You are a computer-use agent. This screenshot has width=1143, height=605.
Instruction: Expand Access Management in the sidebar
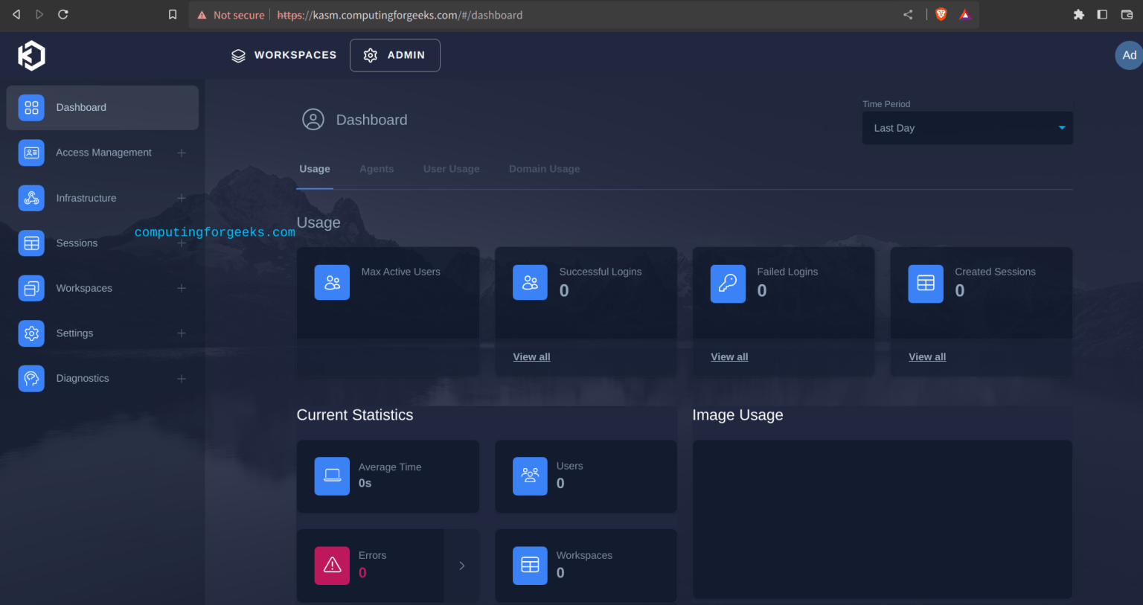(x=182, y=153)
